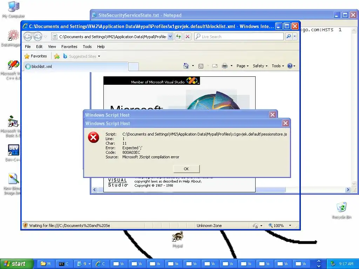Open the zoom level 100% dropdown arrow
The height and width of the screenshot is (269, 359).
tap(290, 225)
